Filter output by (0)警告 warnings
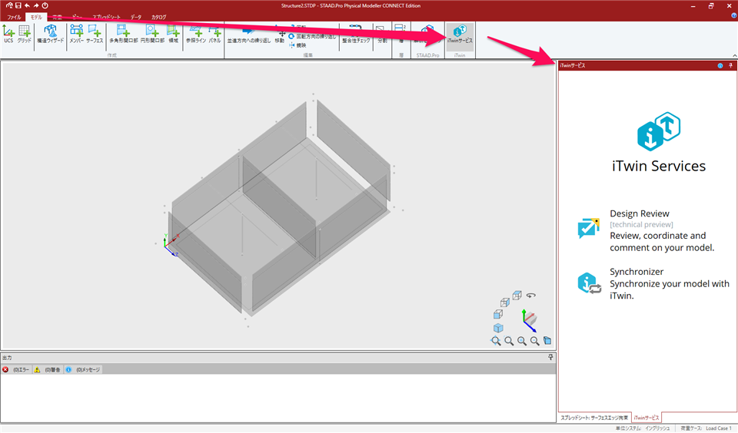Viewport: 738px width, 433px height. point(48,370)
